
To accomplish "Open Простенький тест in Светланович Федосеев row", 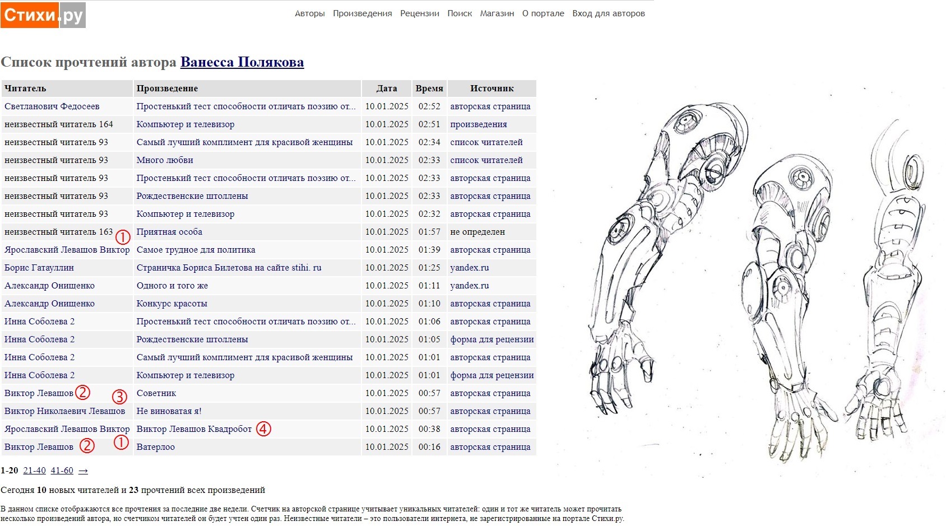I will (x=246, y=106).
